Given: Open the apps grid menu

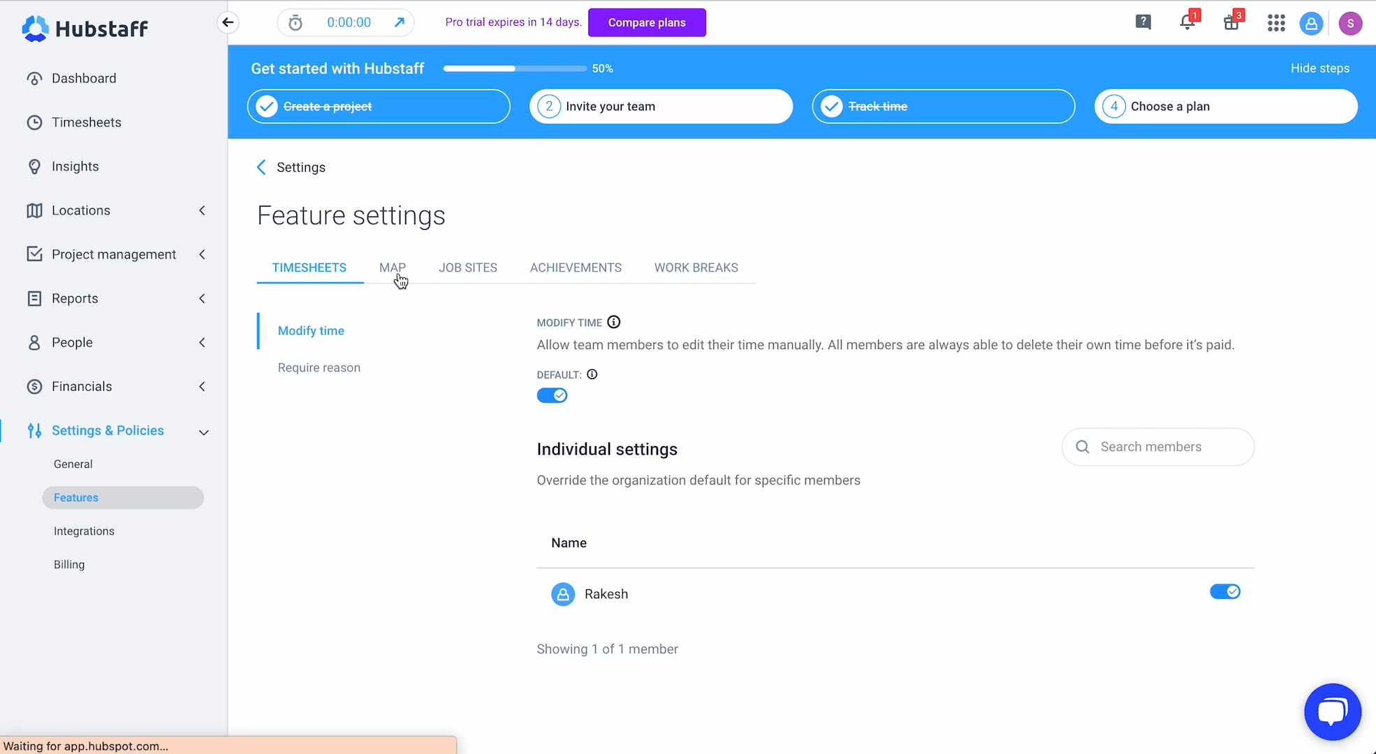Looking at the screenshot, I should 1276,23.
